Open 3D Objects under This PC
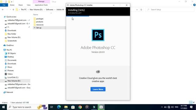 pos(12,53)
